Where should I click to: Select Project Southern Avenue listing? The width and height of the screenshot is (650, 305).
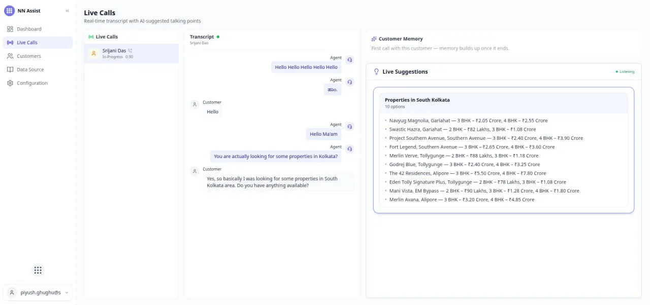(x=486, y=138)
